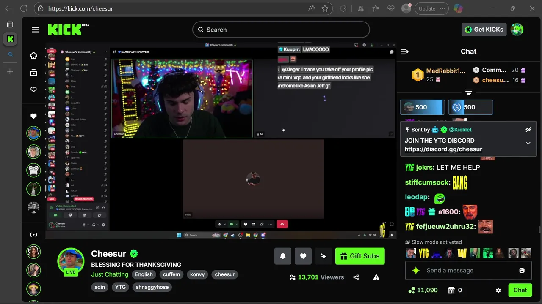This screenshot has height=304, width=542.
Task: Open Edge extensions puzzle icon
Action: (343, 8)
